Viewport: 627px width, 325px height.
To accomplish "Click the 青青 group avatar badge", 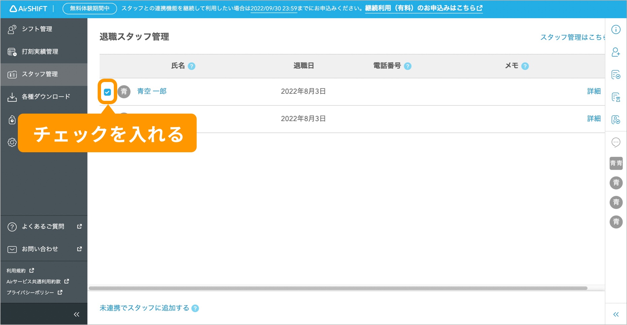I will [616, 163].
